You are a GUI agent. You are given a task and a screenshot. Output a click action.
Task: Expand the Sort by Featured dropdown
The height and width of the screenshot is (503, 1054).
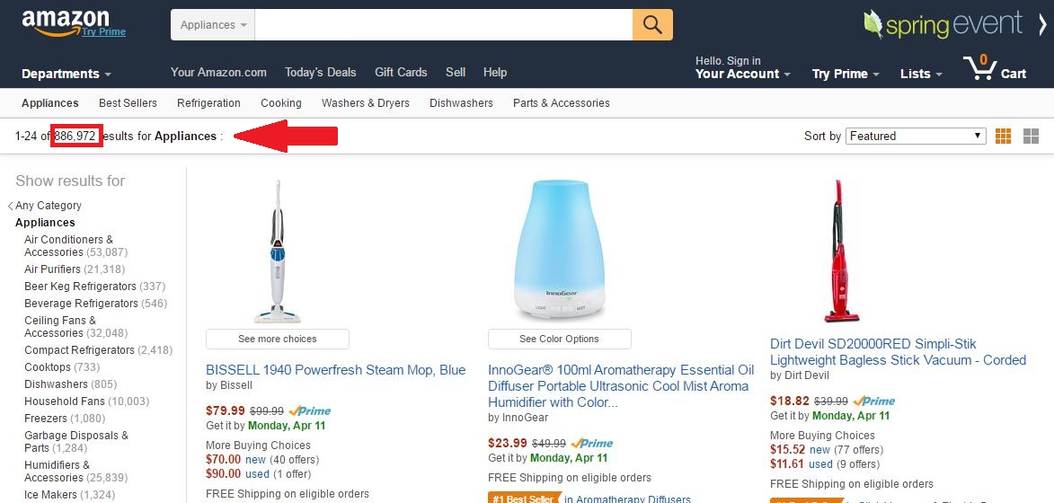click(916, 137)
